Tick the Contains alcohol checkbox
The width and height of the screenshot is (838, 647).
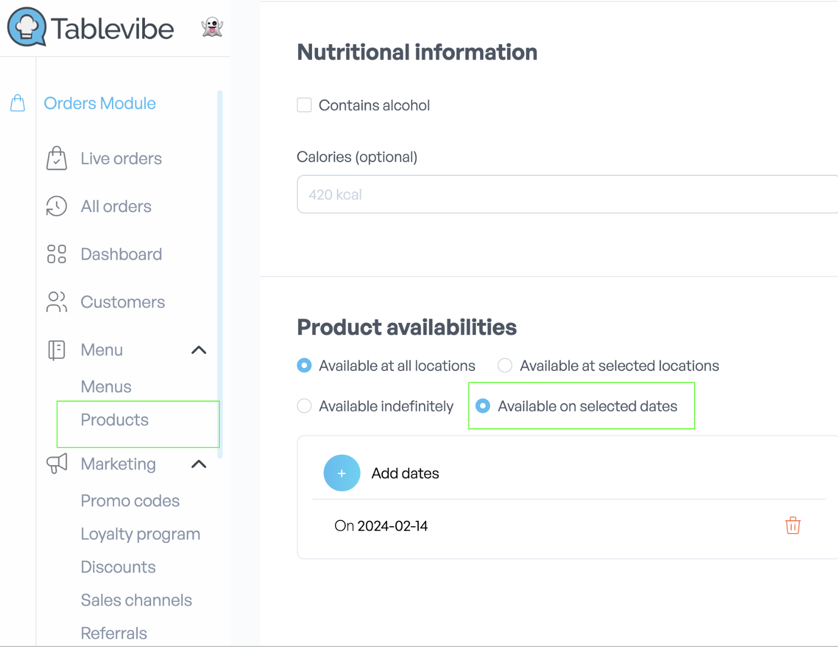(x=304, y=105)
